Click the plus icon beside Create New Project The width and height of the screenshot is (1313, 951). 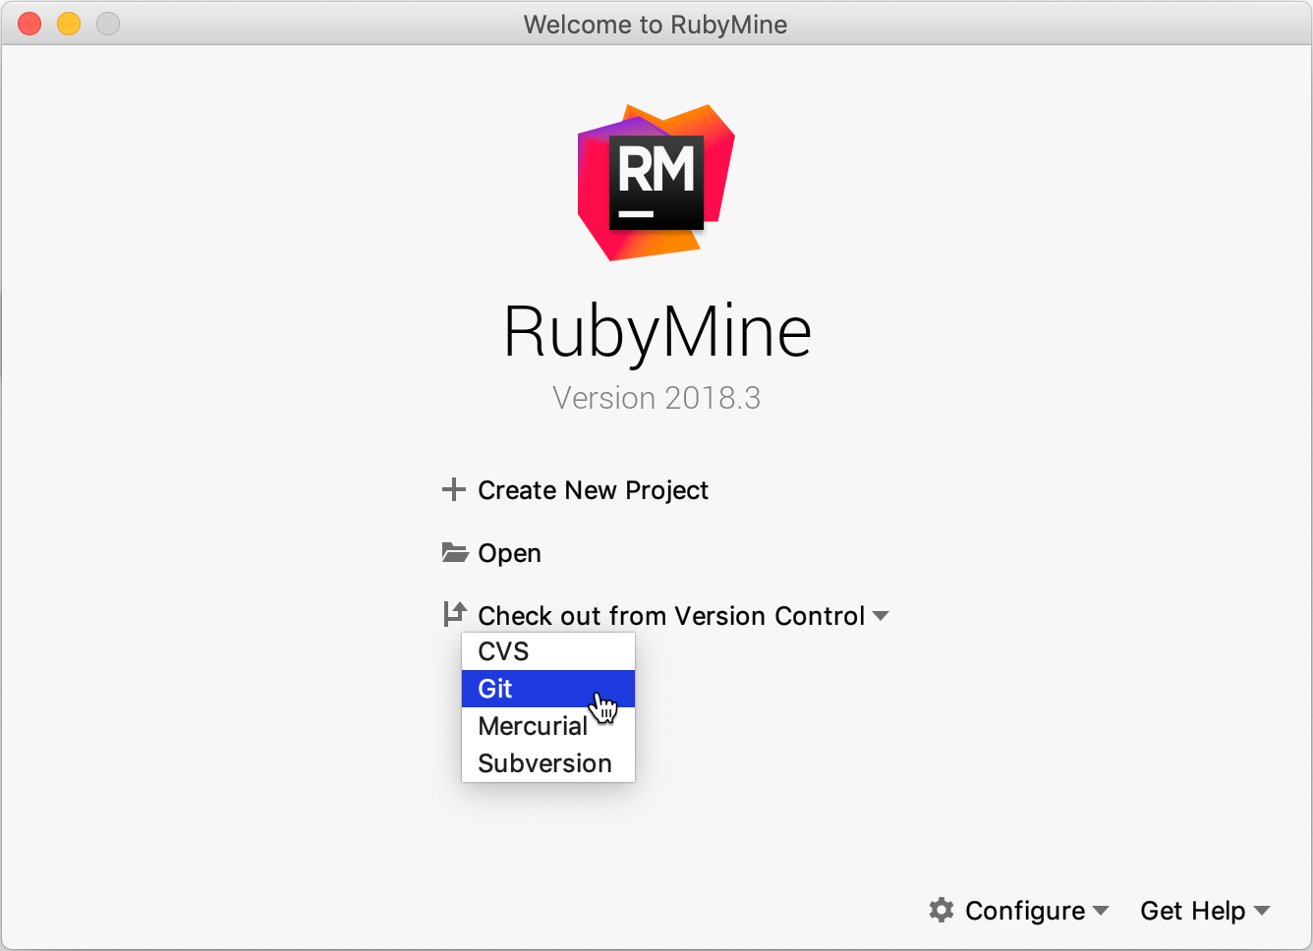click(453, 489)
